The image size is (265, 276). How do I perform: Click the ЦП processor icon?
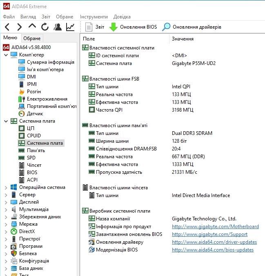point(22,128)
